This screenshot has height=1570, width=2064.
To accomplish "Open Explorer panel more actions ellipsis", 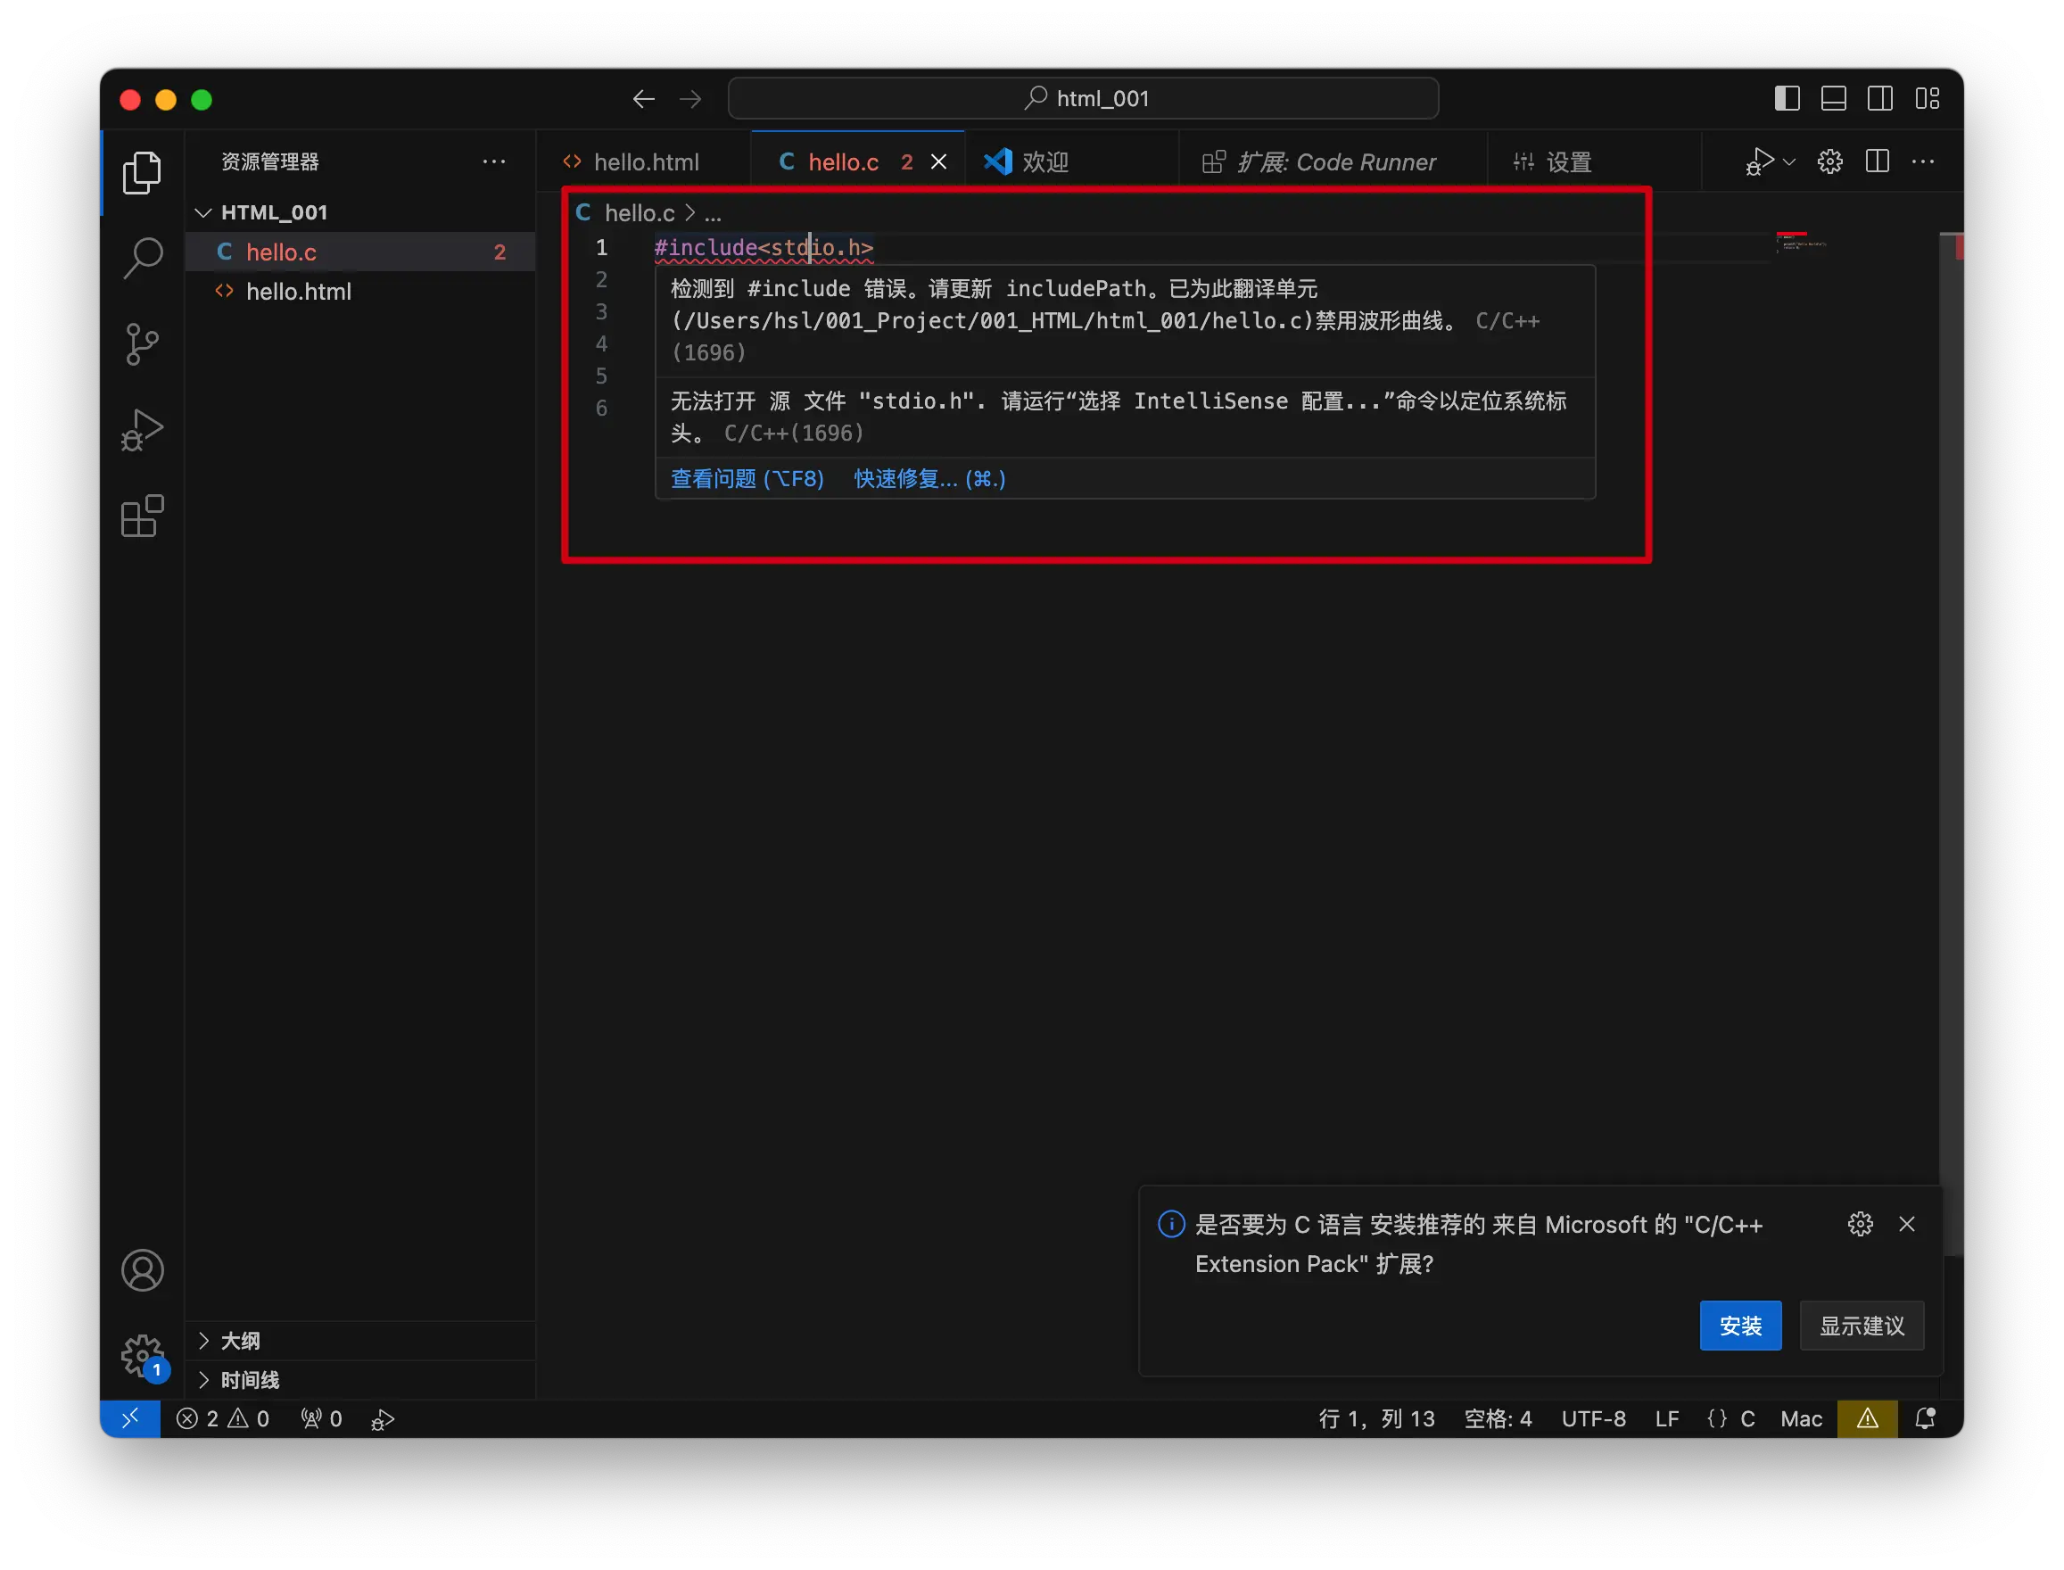I will point(493,161).
